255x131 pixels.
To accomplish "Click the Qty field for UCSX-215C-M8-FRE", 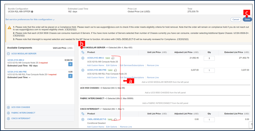I will click(209, 71).
